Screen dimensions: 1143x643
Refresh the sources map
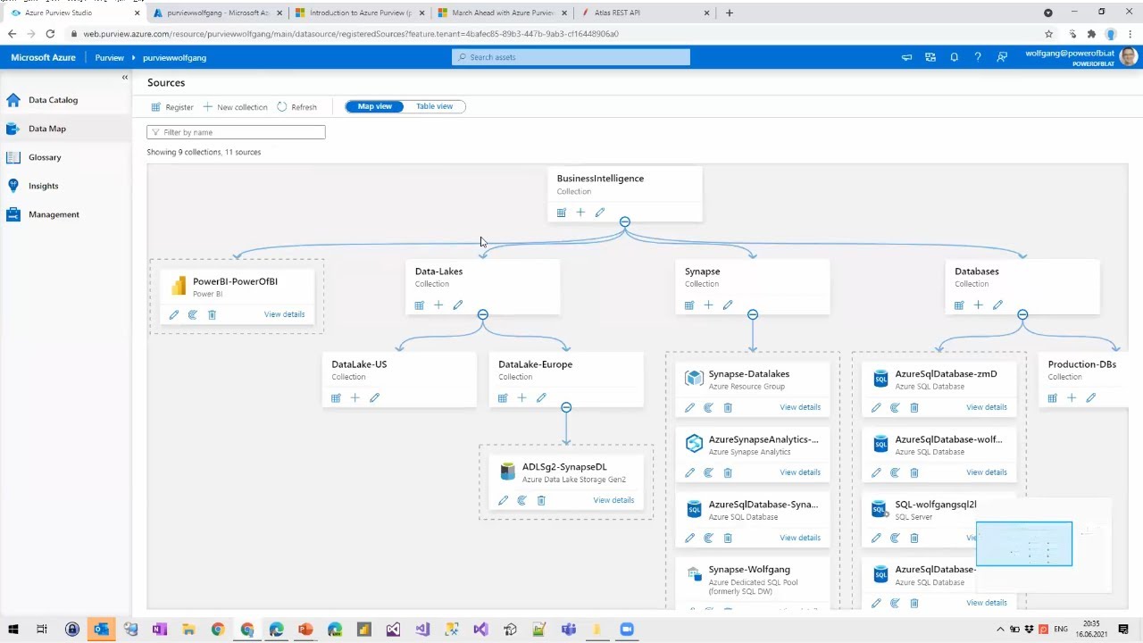tap(296, 107)
